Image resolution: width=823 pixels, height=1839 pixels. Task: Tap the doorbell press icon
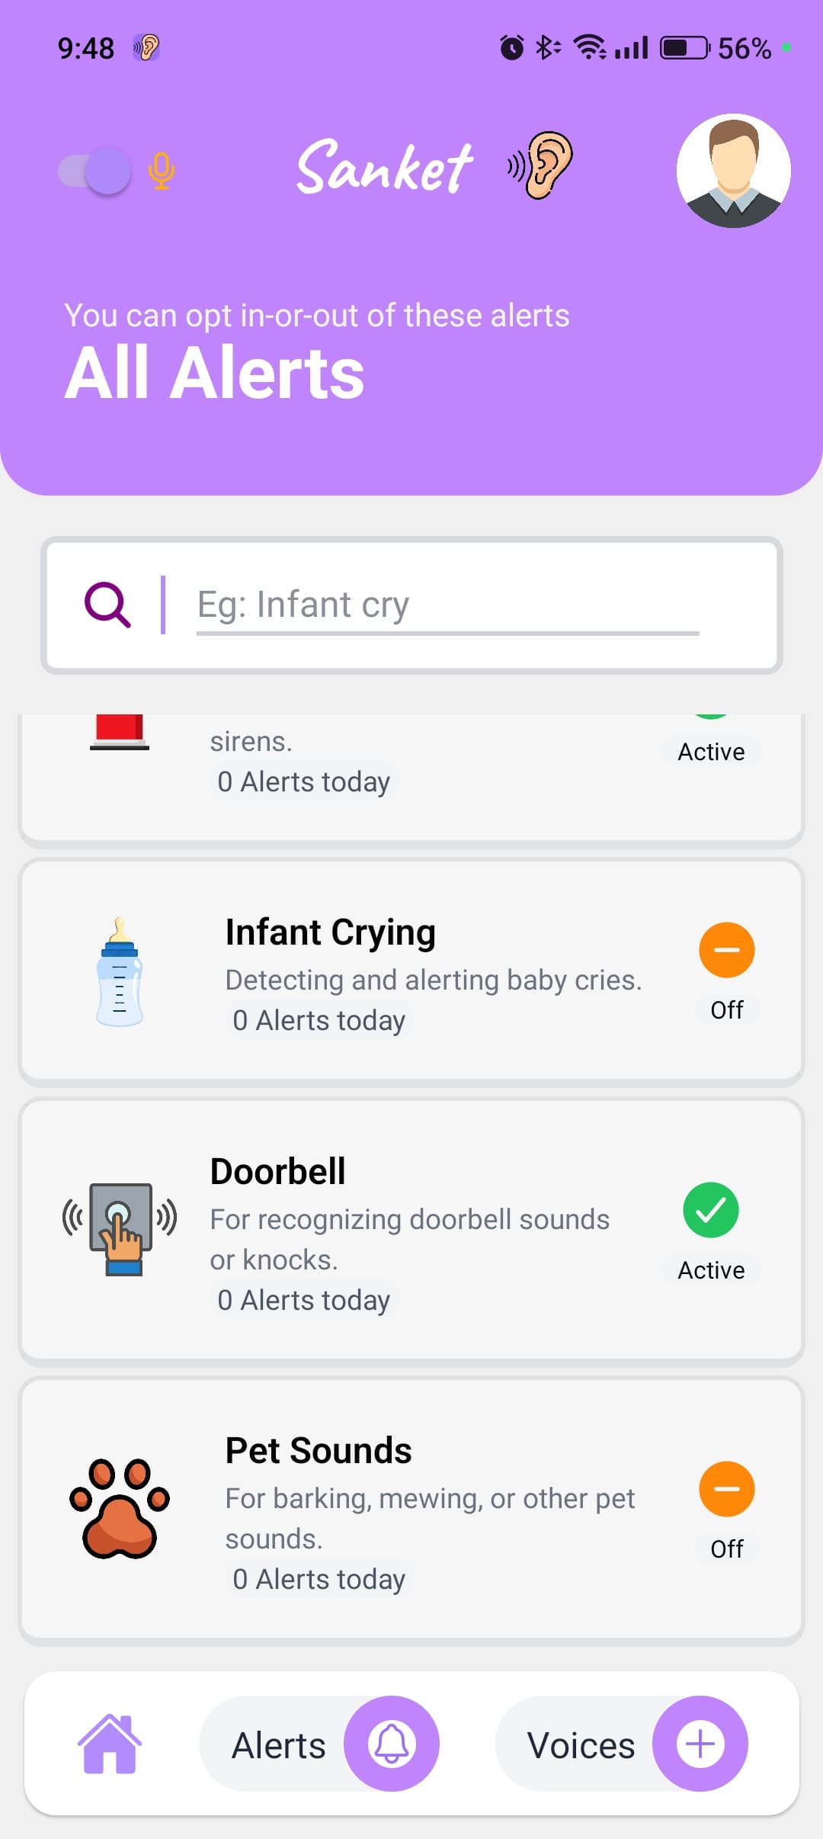pos(120,1228)
